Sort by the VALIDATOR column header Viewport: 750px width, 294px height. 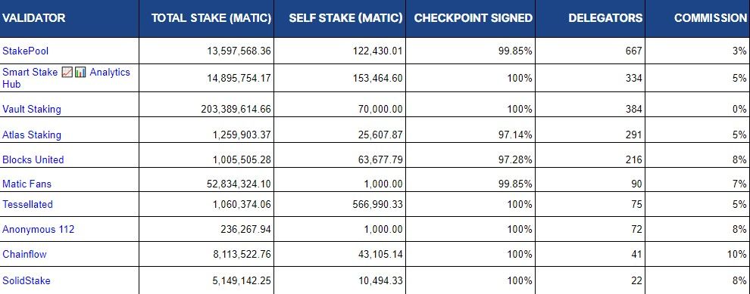point(33,18)
